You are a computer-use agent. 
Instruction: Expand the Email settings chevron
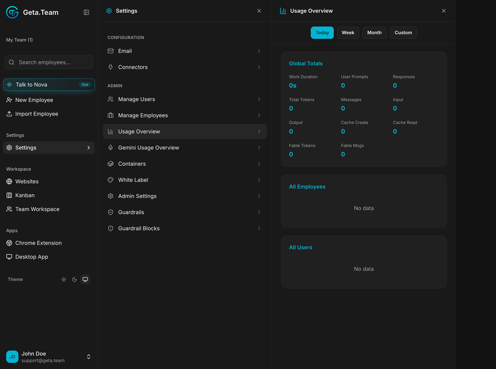point(259,51)
